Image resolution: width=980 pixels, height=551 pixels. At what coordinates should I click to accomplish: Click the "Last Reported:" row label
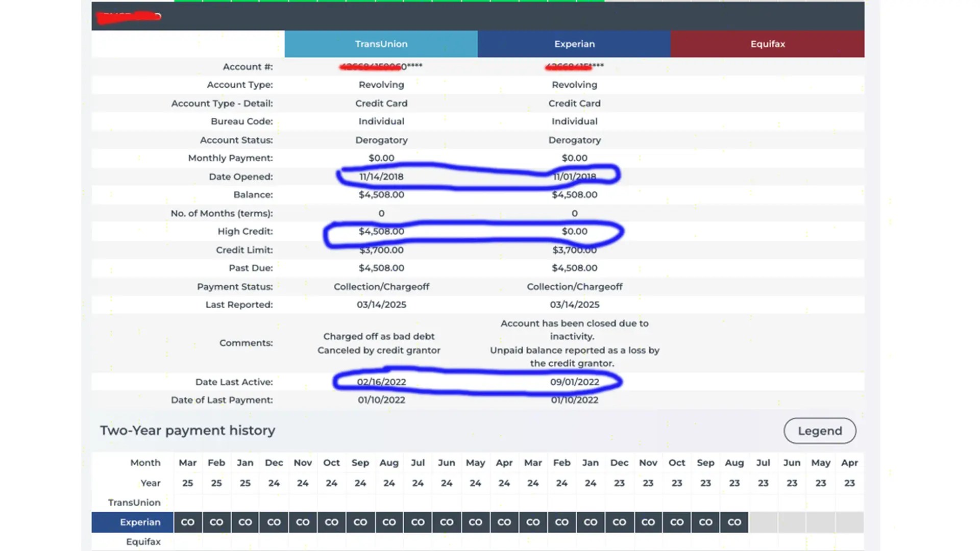[239, 305]
